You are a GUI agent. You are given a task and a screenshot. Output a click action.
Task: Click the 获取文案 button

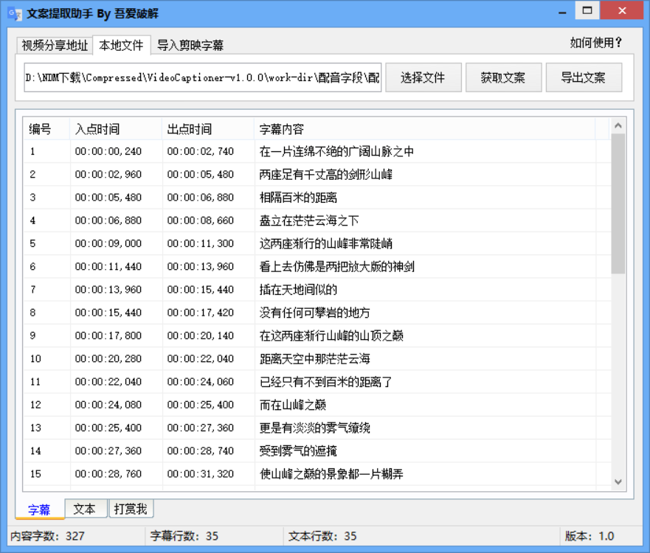point(504,77)
